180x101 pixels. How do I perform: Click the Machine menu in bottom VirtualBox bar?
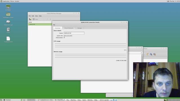tap(73, 100)
